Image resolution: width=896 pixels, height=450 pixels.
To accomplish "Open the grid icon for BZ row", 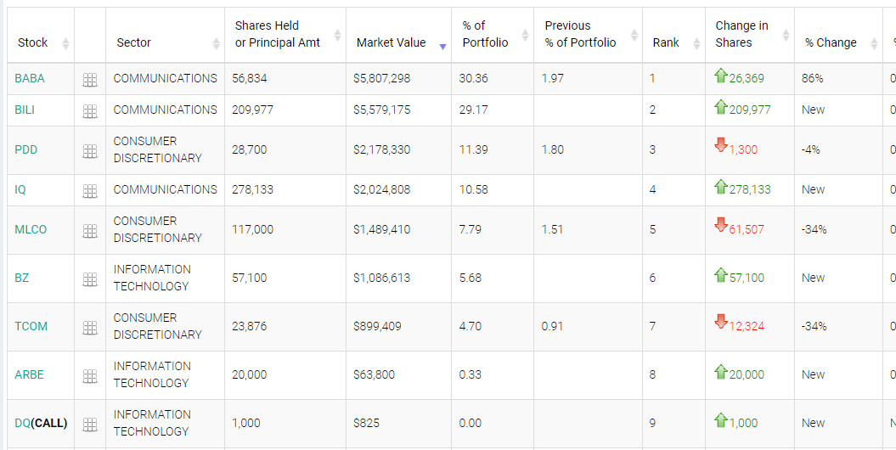I will [90, 279].
